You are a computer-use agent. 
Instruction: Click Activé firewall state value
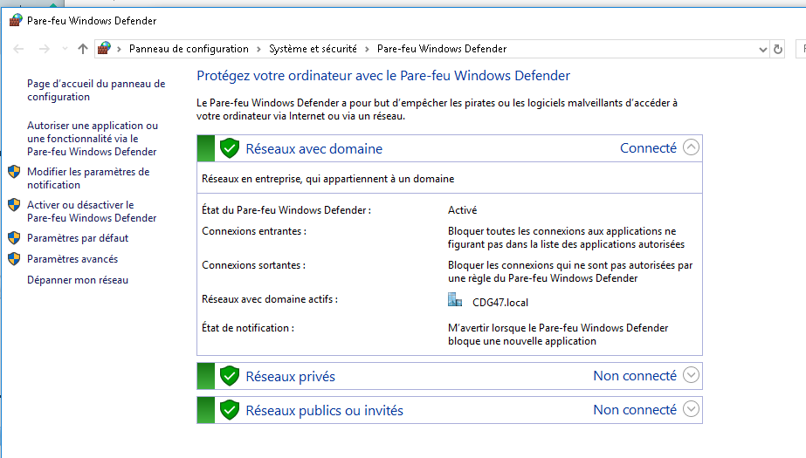click(x=462, y=210)
